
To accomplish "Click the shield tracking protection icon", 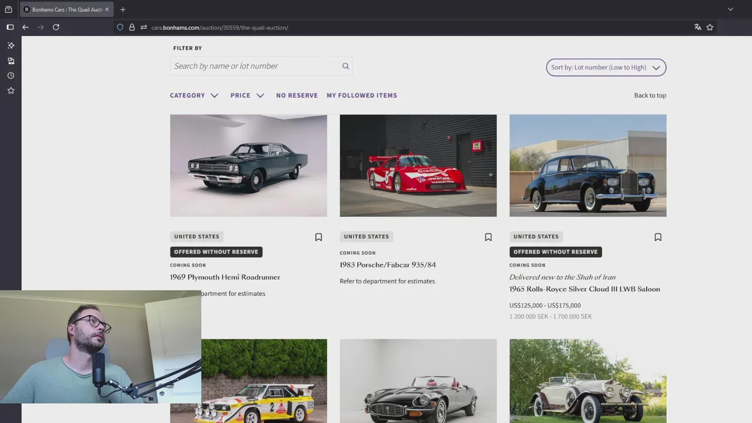I will [120, 27].
